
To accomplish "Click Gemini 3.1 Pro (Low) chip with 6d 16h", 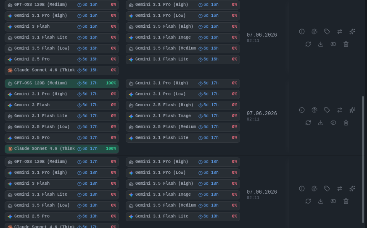I will (183, 16).
